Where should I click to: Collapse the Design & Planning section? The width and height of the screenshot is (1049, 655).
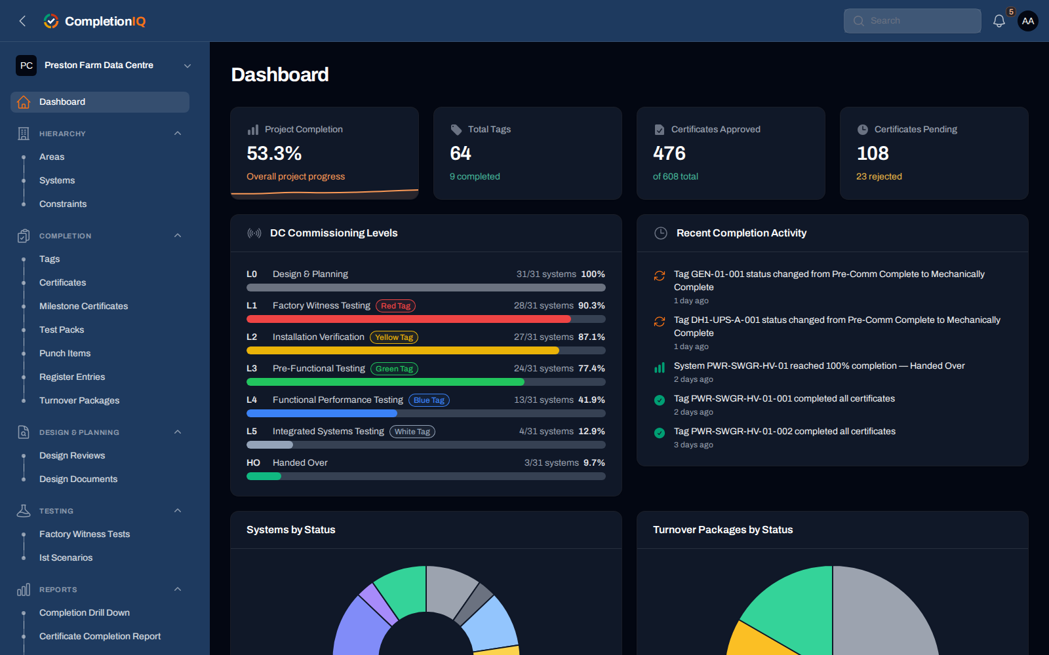[x=178, y=432]
